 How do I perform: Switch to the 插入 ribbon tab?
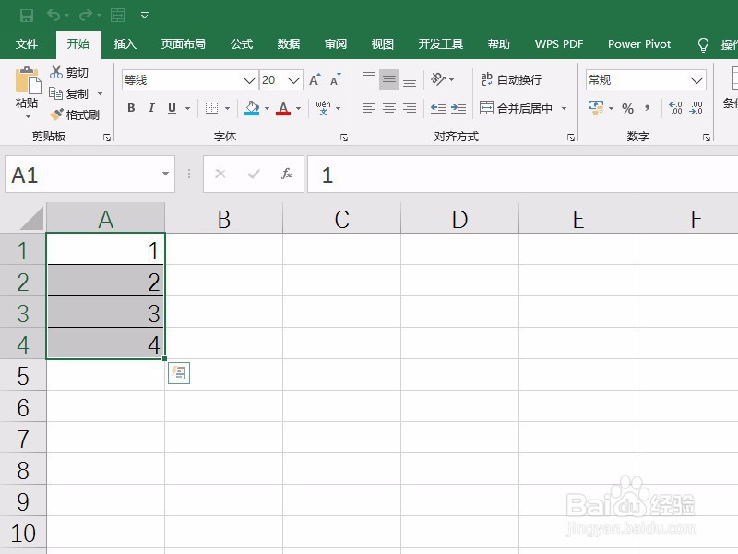pos(125,43)
